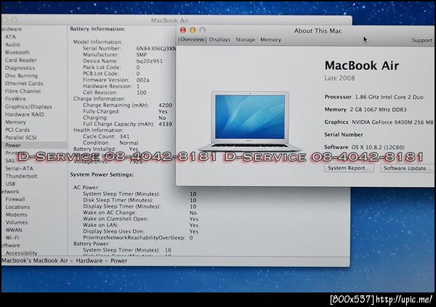The image size is (436, 307).
Task: Click the Wake on LAN row
Action: coord(141,226)
